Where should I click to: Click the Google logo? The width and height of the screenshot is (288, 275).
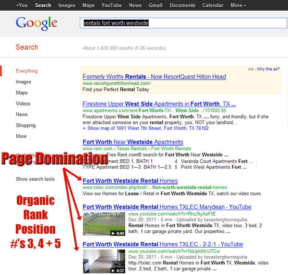36,24
